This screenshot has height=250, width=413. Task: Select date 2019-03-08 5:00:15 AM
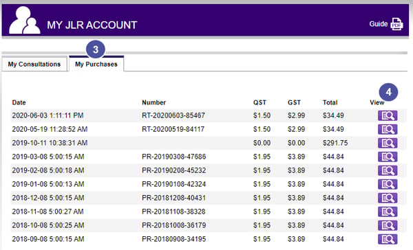click(48, 157)
